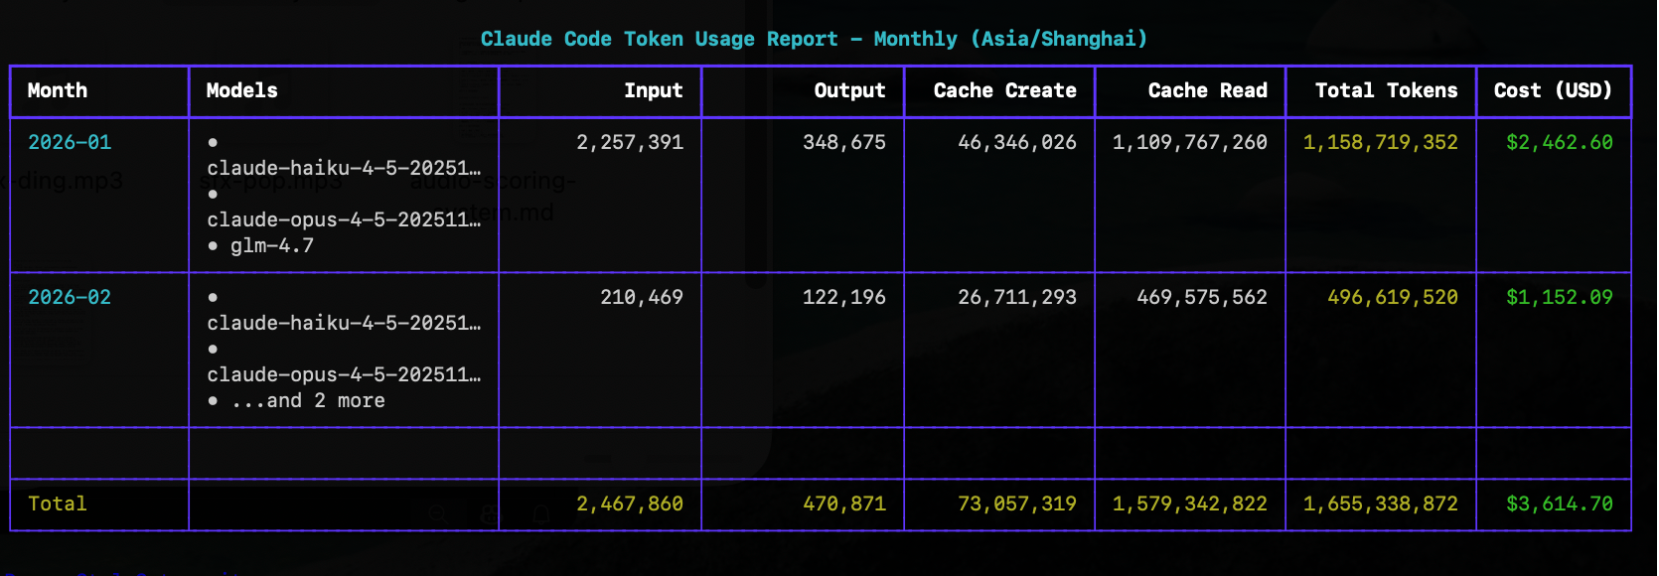This screenshot has height=576, width=1659.
Task: Click January's total tokens value 1,158,719,352
Action: [1380, 142]
